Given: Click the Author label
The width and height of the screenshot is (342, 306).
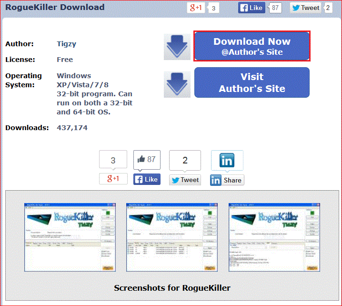Looking at the screenshot, I should (x=20, y=44).
